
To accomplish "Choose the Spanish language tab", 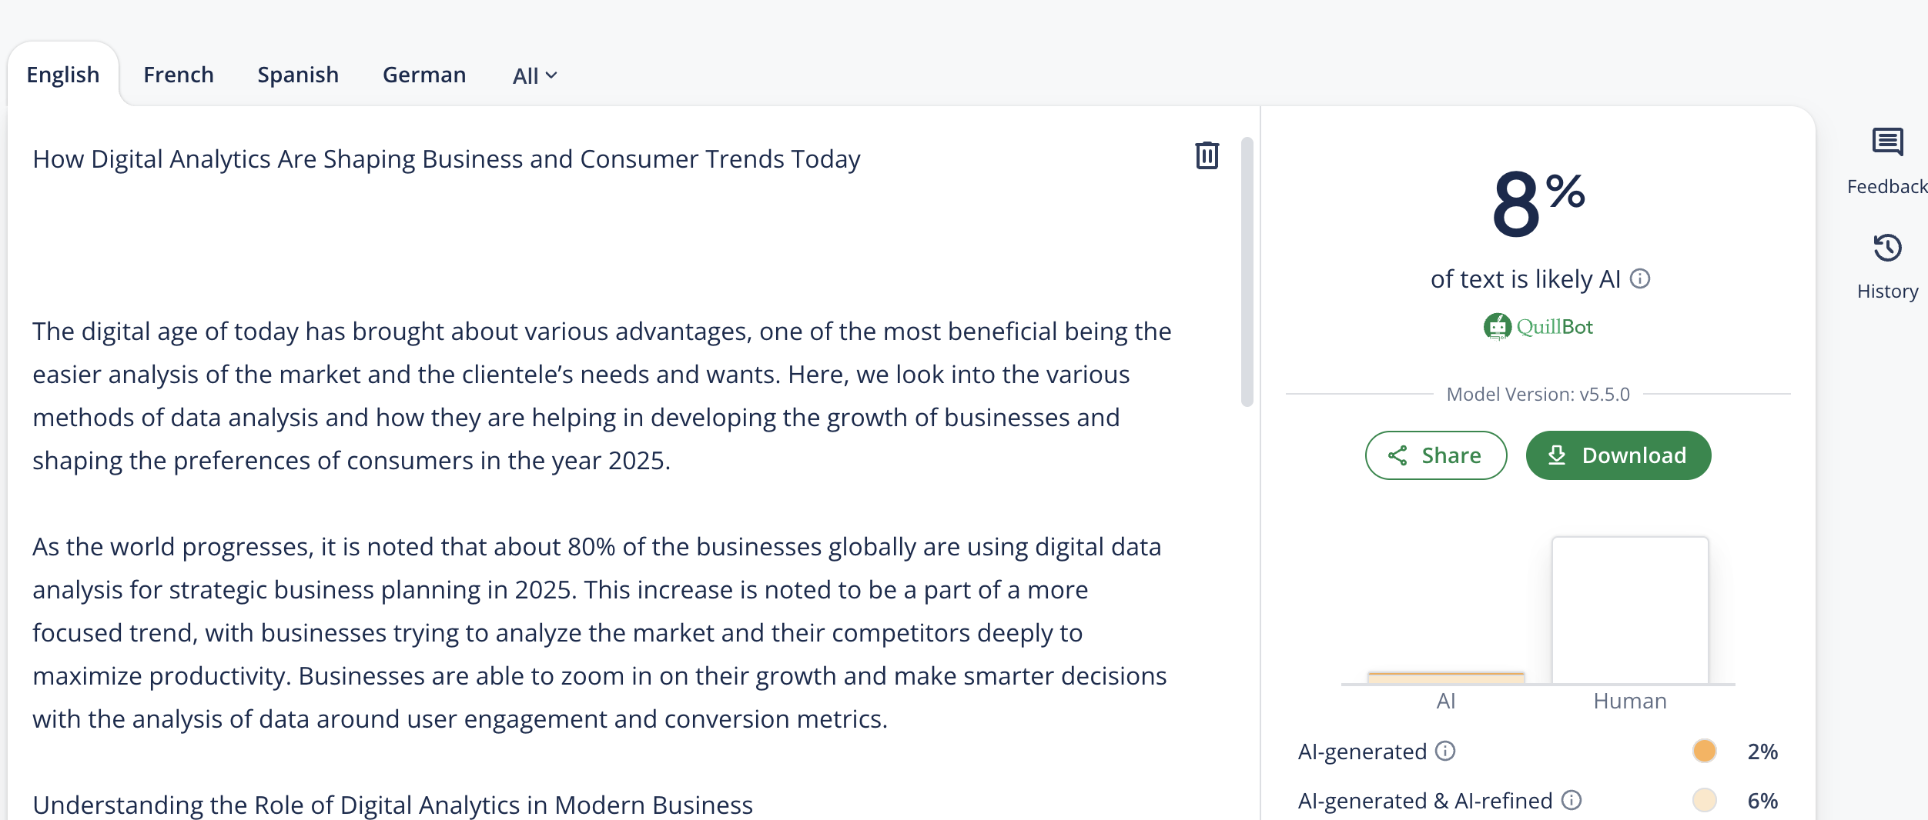I will 298,75.
